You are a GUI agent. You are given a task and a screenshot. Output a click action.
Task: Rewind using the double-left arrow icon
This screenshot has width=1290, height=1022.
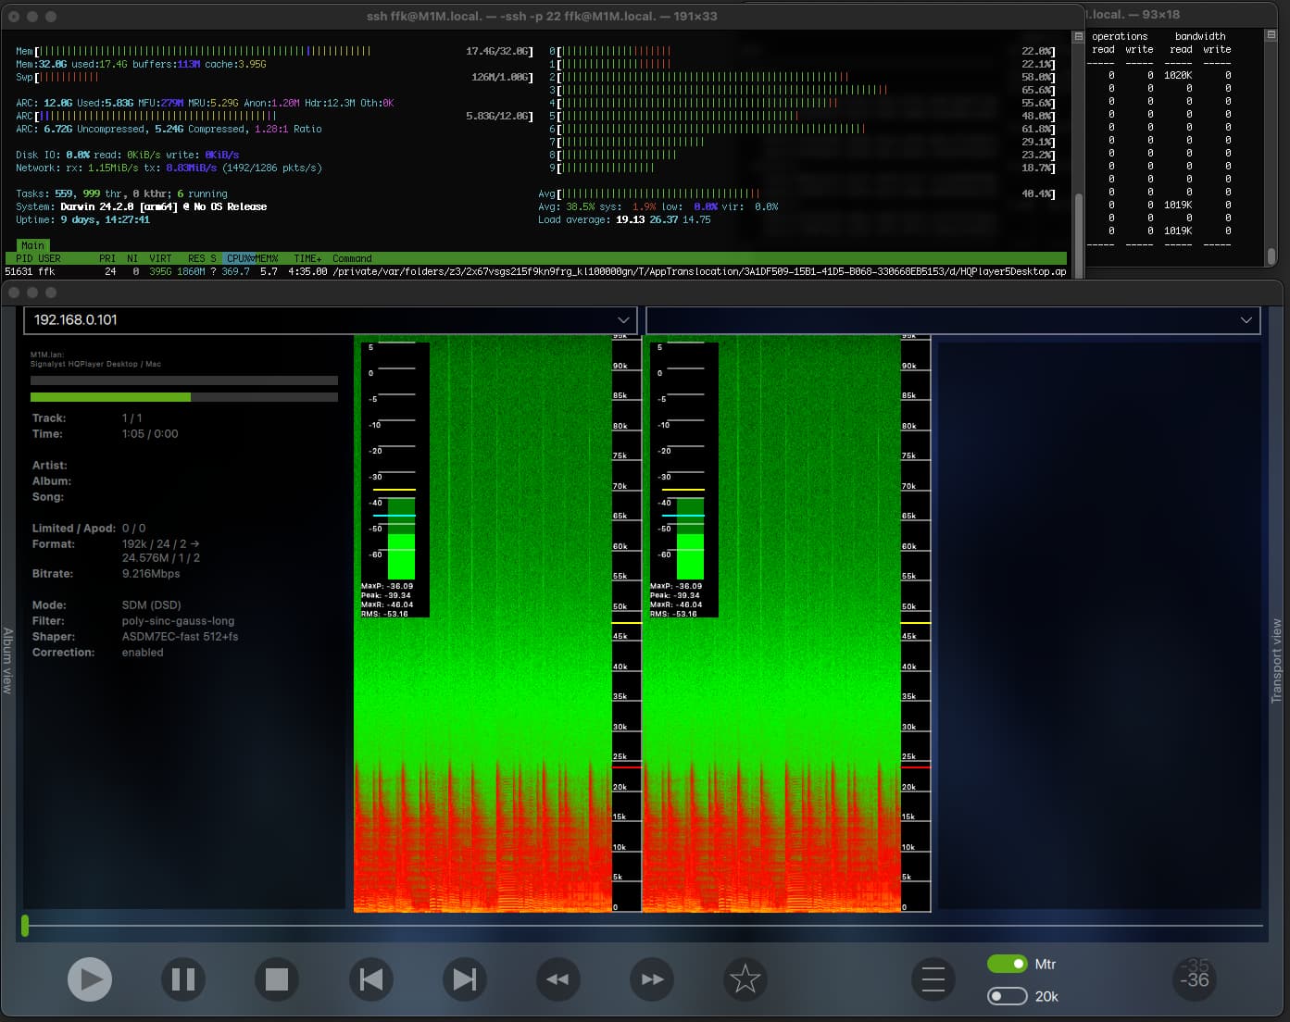pyautogui.click(x=558, y=979)
